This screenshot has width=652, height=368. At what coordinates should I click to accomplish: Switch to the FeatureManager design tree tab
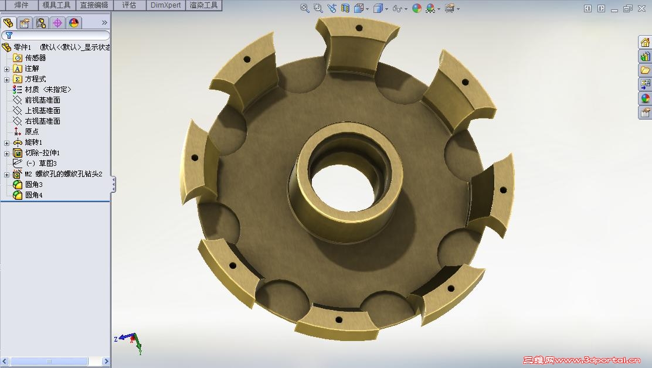(8, 23)
